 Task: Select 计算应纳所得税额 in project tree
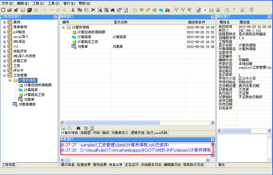pyautogui.click(x=38, y=85)
